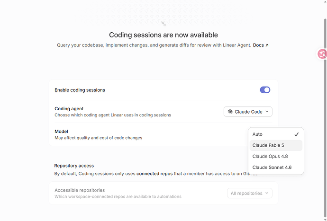This screenshot has width=327, height=221.
Task: Choose Claude Fable 5 model option
Action: pyautogui.click(x=276, y=145)
